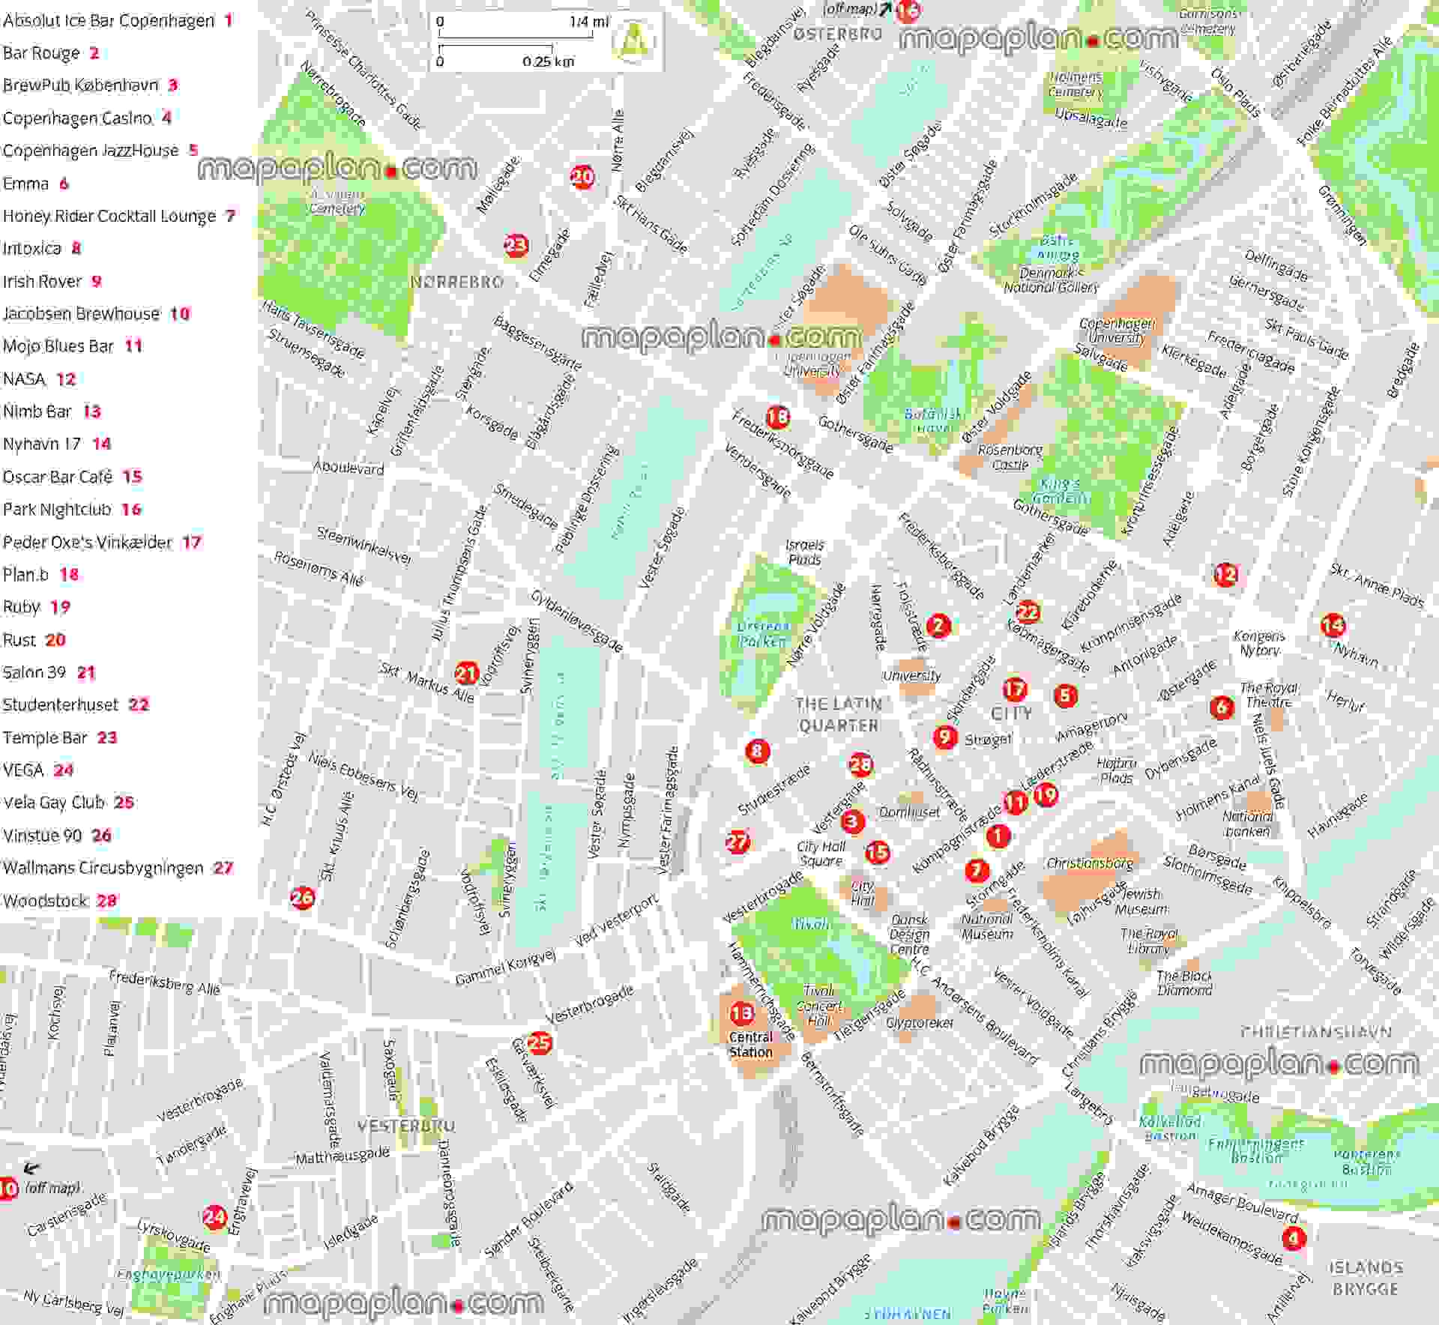Screen dimensions: 1439x1325
Task: Click 'Woodstock' in the legend
Action: [60, 900]
